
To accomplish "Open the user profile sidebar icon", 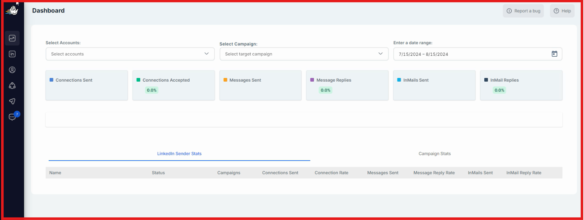I will click(12, 70).
